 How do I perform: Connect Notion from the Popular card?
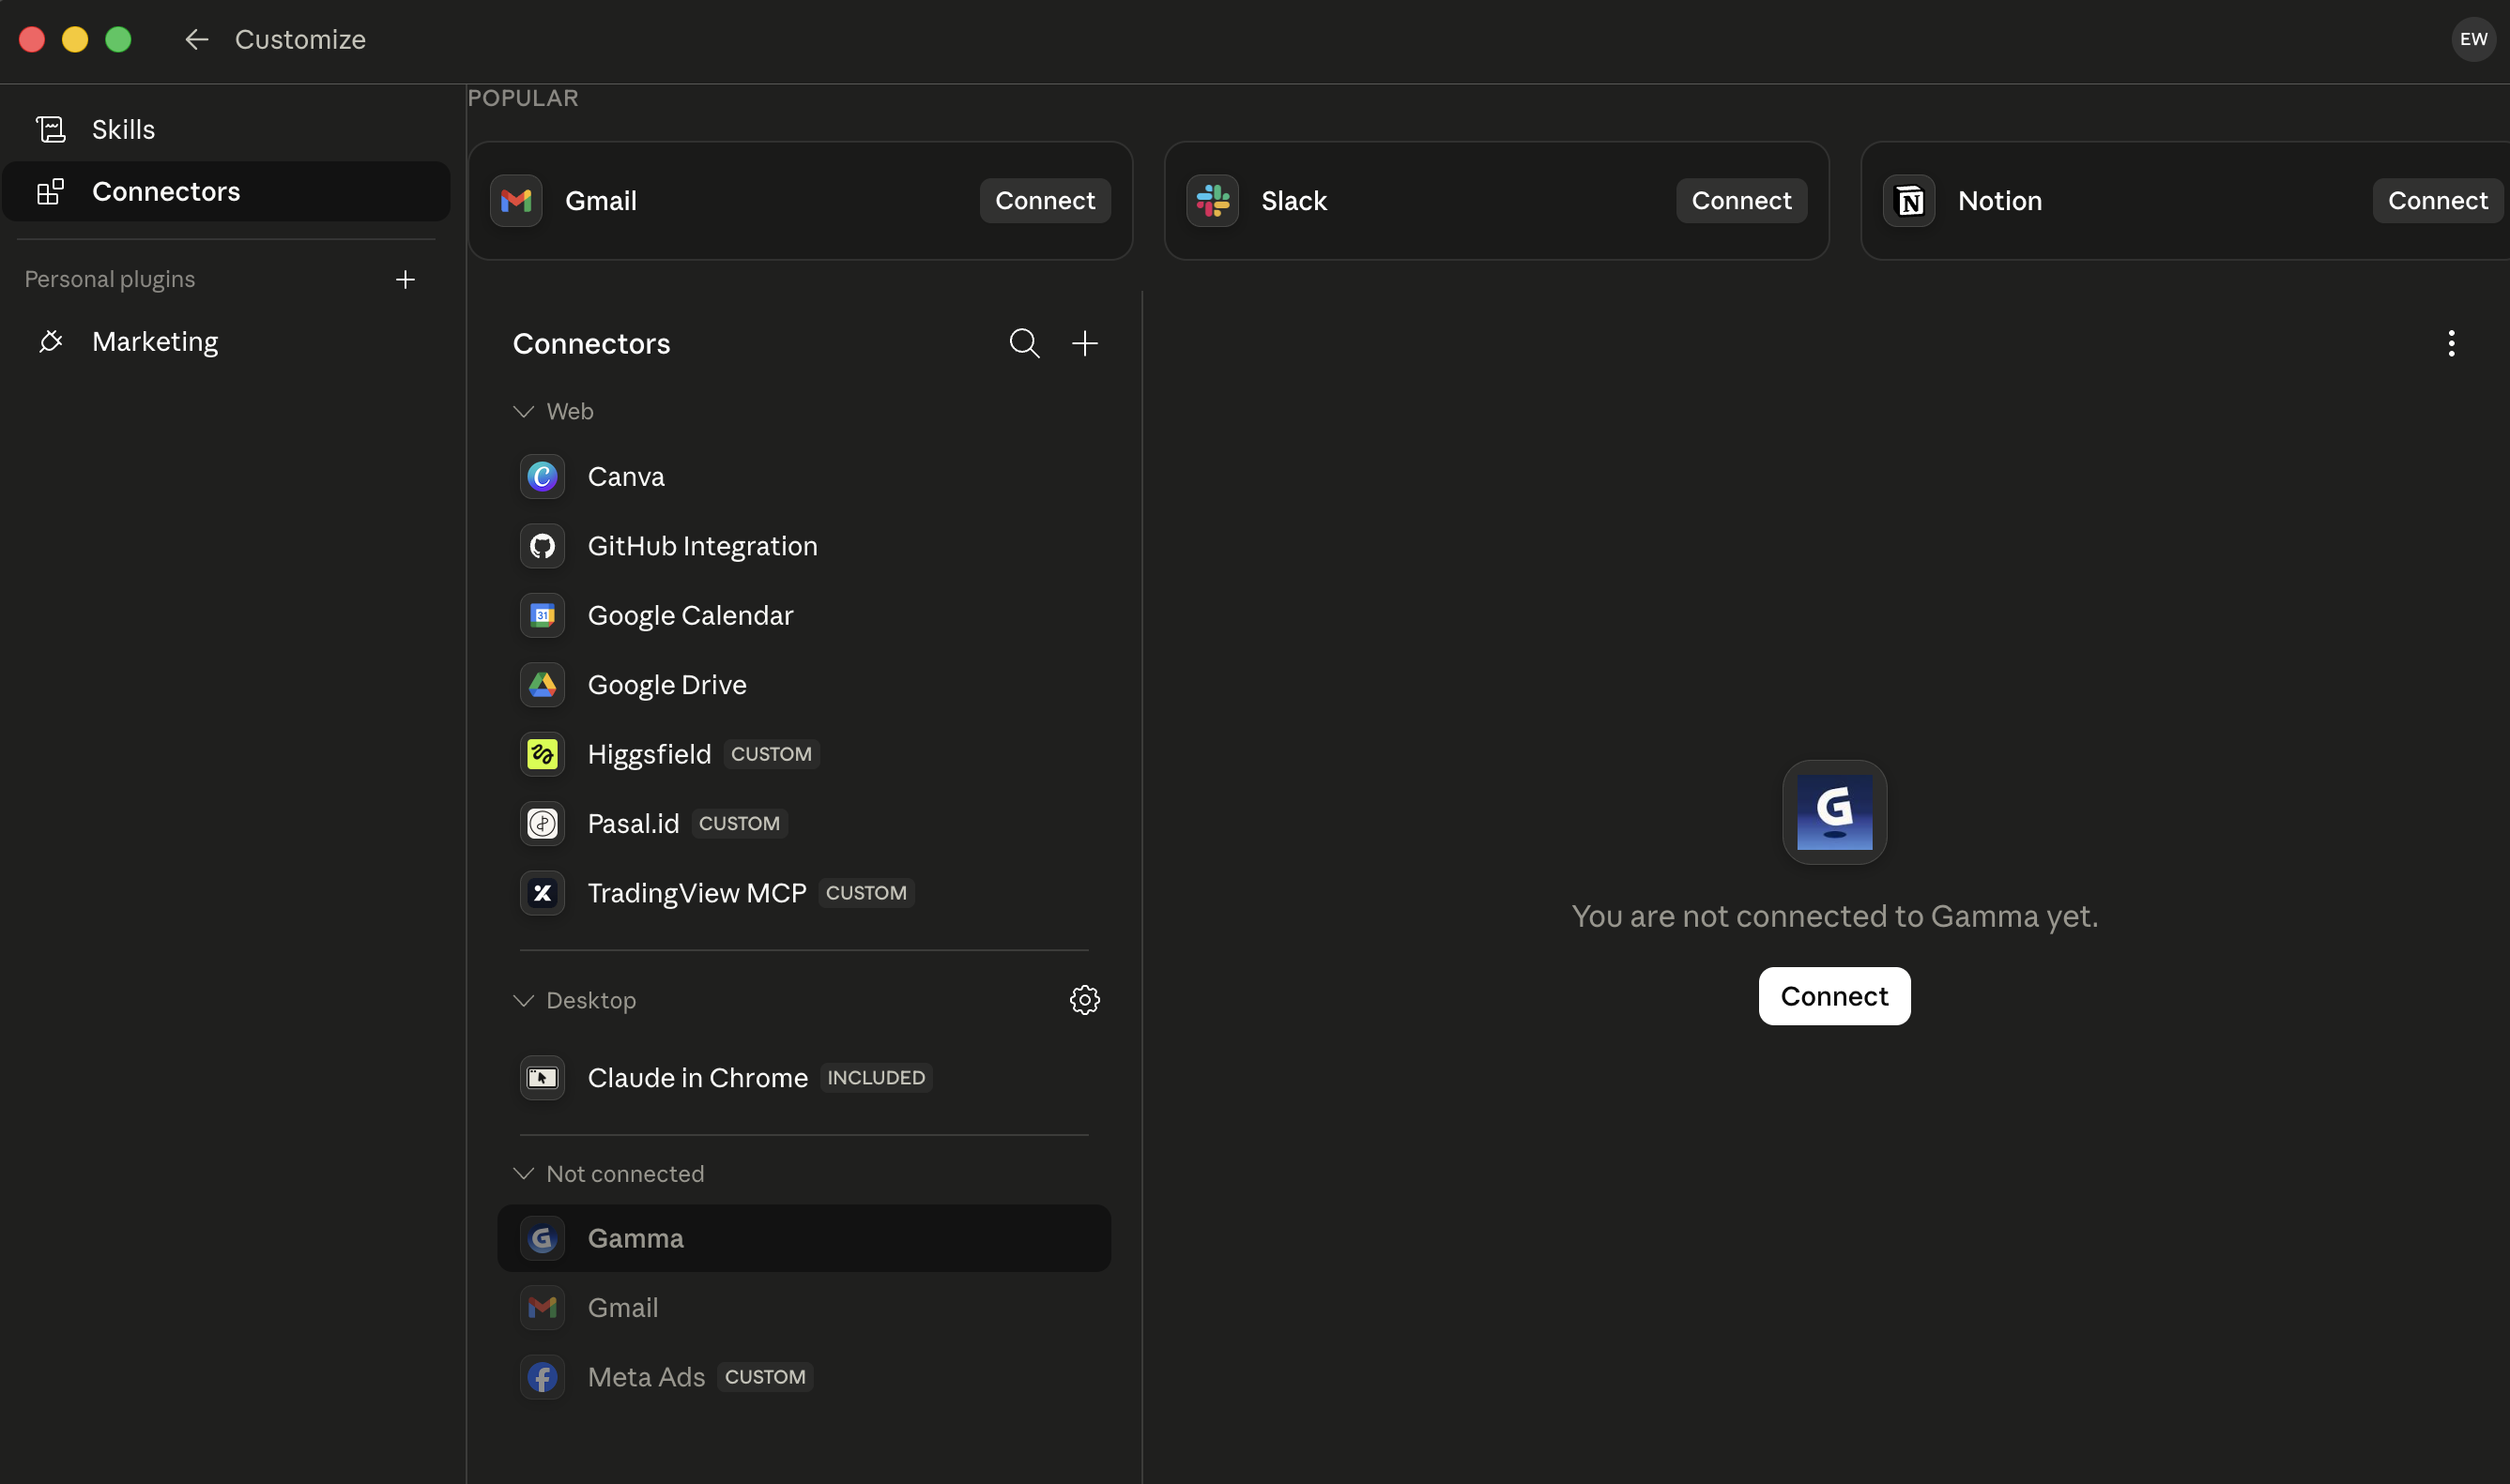click(x=2437, y=201)
